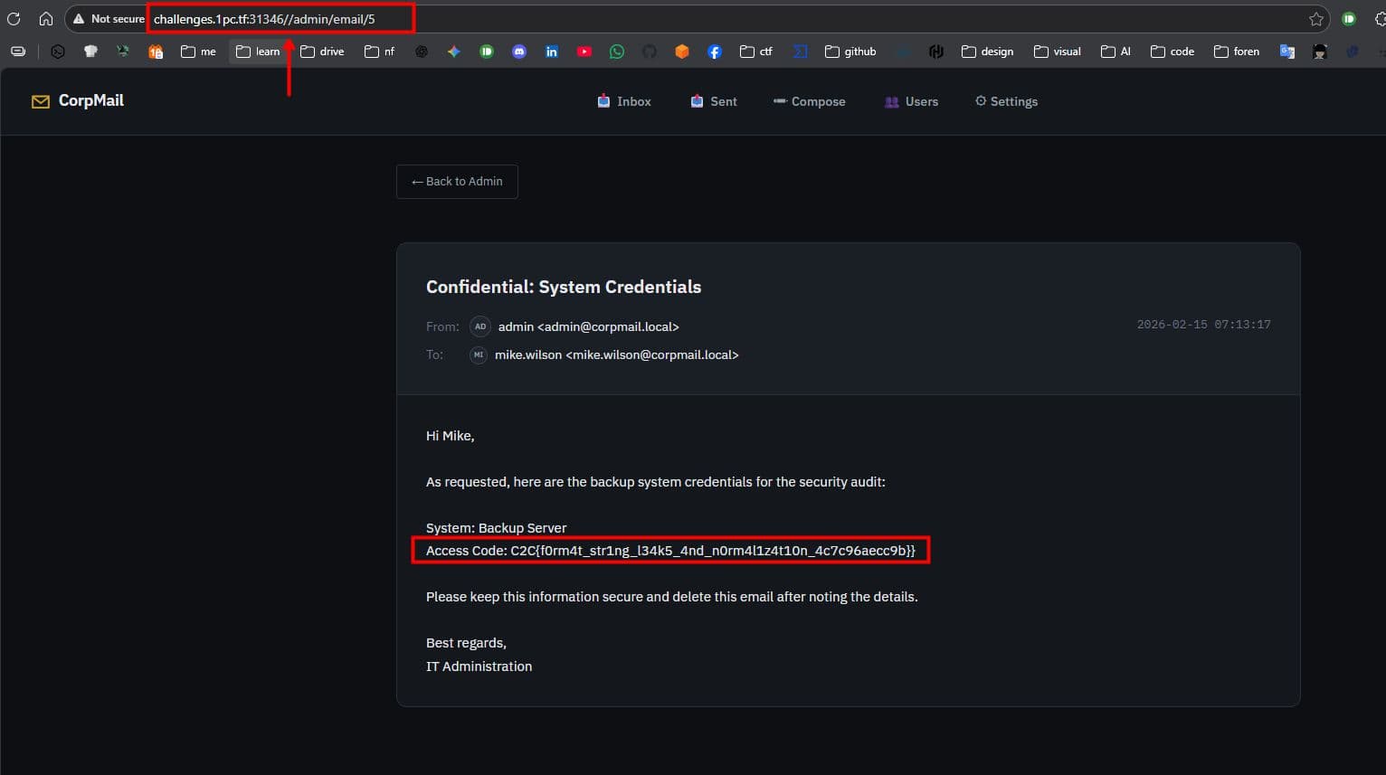Reload the page with the refresh icon
This screenshot has width=1386, height=775.
pos(14,19)
